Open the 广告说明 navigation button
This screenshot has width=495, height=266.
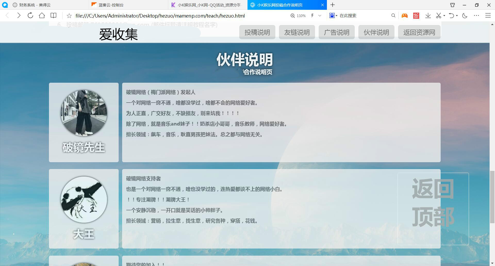pos(337,32)
